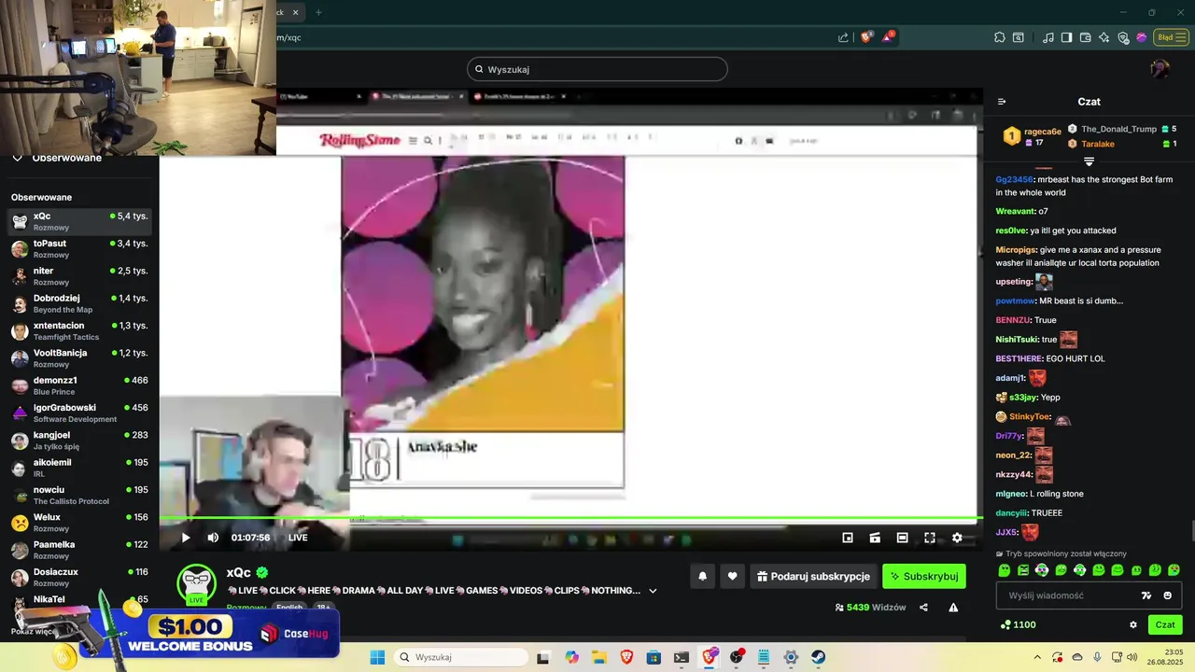Follow xQc with the heart icon
Image resolution: width=1195 pixels, height=672 pixels.
click(732, 577)
